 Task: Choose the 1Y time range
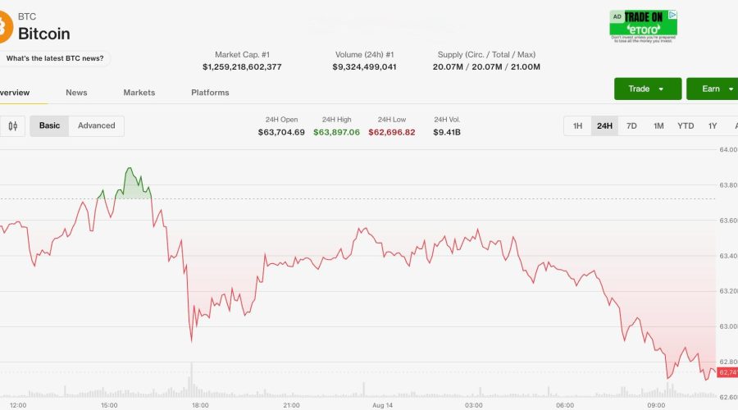pos(713,126)
